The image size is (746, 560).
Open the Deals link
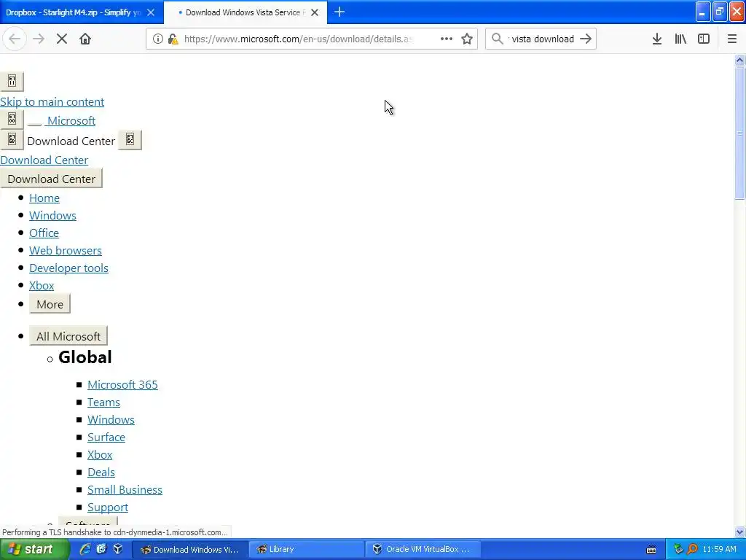click(101, 472)
